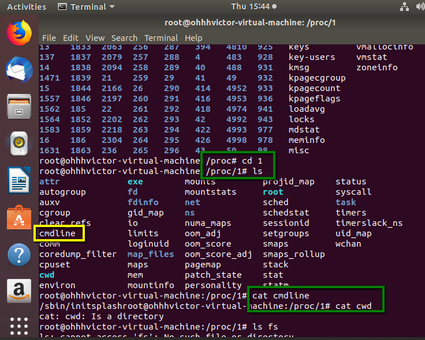
Task: Click the 'cat cmdline' command text
Action: pyautogui.click(x=281, y=296)
